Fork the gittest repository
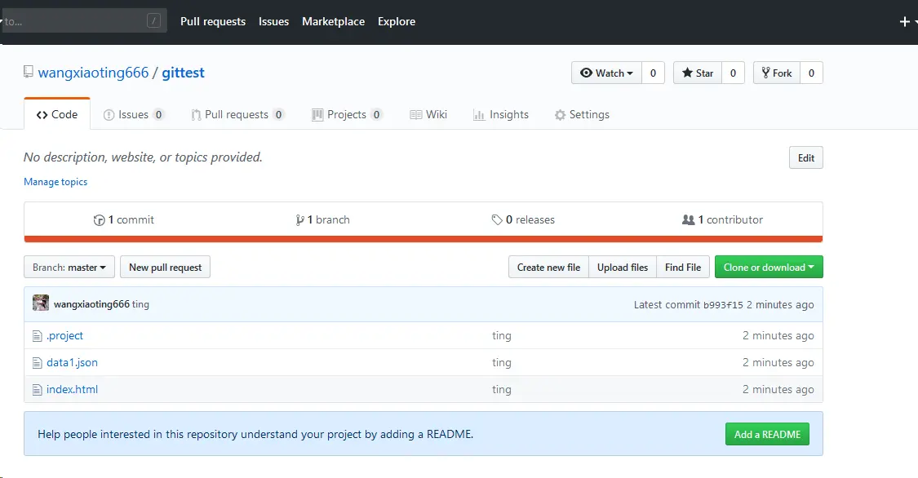The image size is (918, 478). pos(777,73)
